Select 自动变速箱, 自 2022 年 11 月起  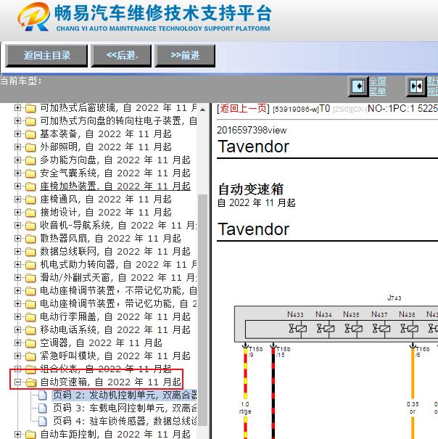click(x=110, y=382)
